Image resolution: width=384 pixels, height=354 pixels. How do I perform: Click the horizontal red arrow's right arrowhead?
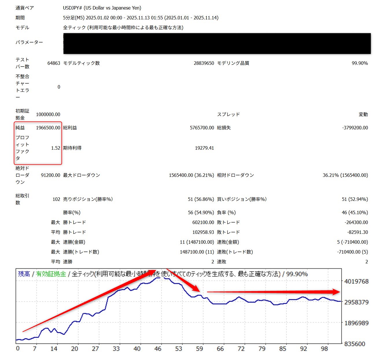(335, 292)
